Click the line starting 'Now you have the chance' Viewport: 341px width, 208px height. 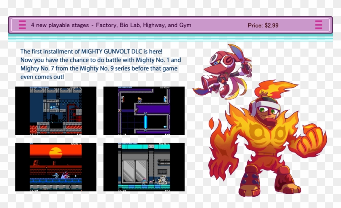click(x=101, y=60)
